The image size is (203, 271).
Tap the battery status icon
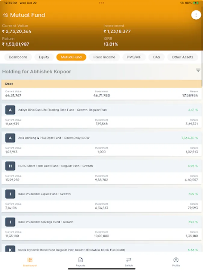[x=196, y=3]
